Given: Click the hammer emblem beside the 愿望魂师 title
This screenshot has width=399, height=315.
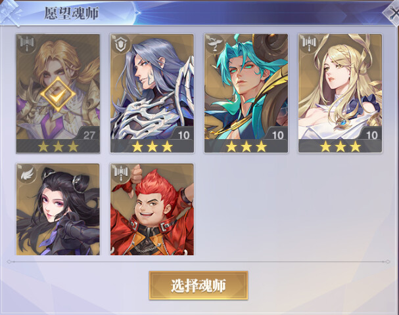Looking at the screenshot, I should click(x=9, y=12).
